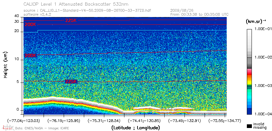The height and width of the screenshot is (131, 272).
Task: Click the date '2009/08/26'
Action: (x=182, y=11)
